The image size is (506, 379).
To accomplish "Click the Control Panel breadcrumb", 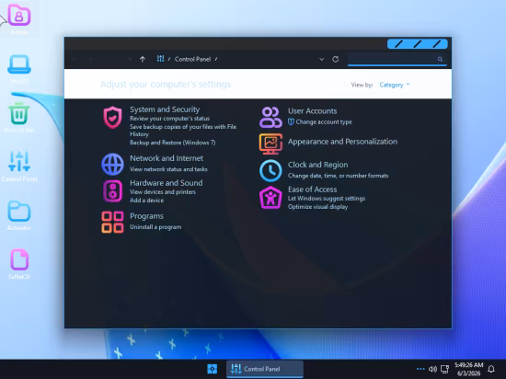I will tap(192, 59).
